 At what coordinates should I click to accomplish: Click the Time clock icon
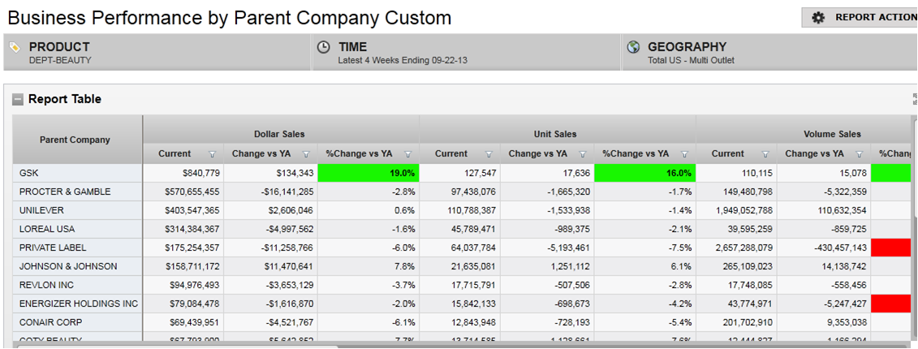[323, 47]
